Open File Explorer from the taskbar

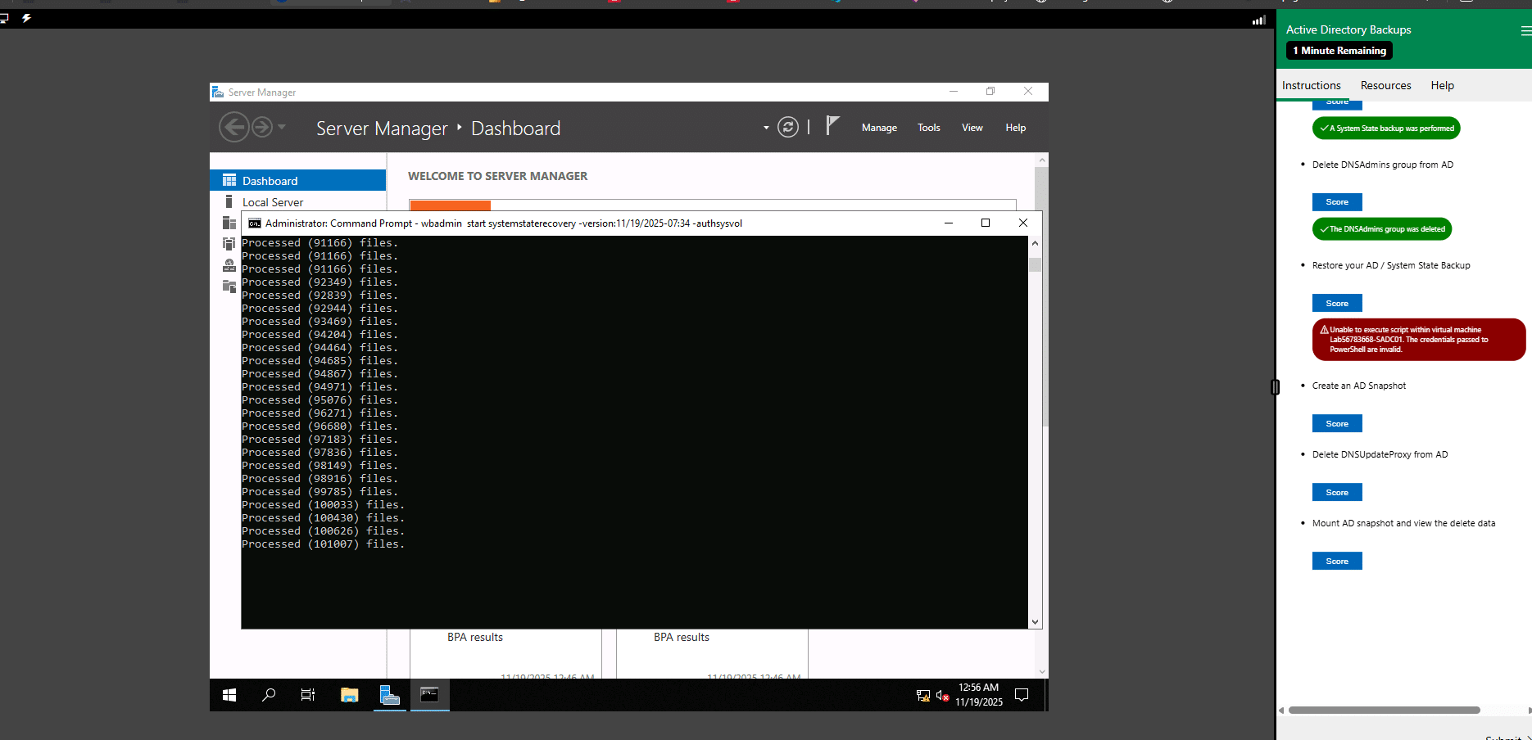point(350,695)
